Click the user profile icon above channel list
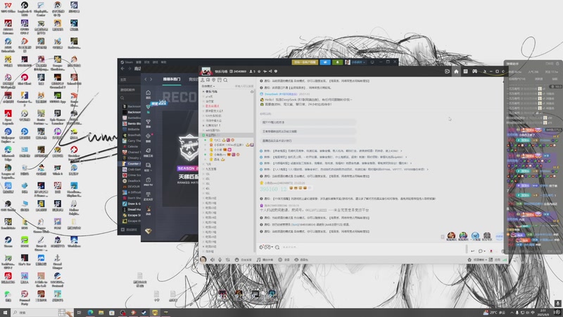 (203, 80)
